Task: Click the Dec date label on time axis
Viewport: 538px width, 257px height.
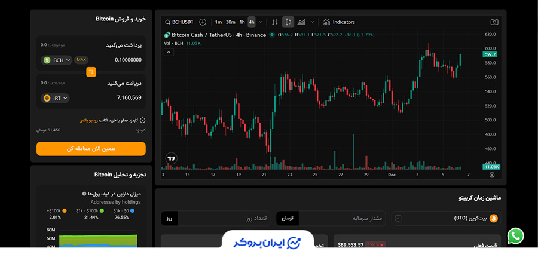Action: point(392,175)
